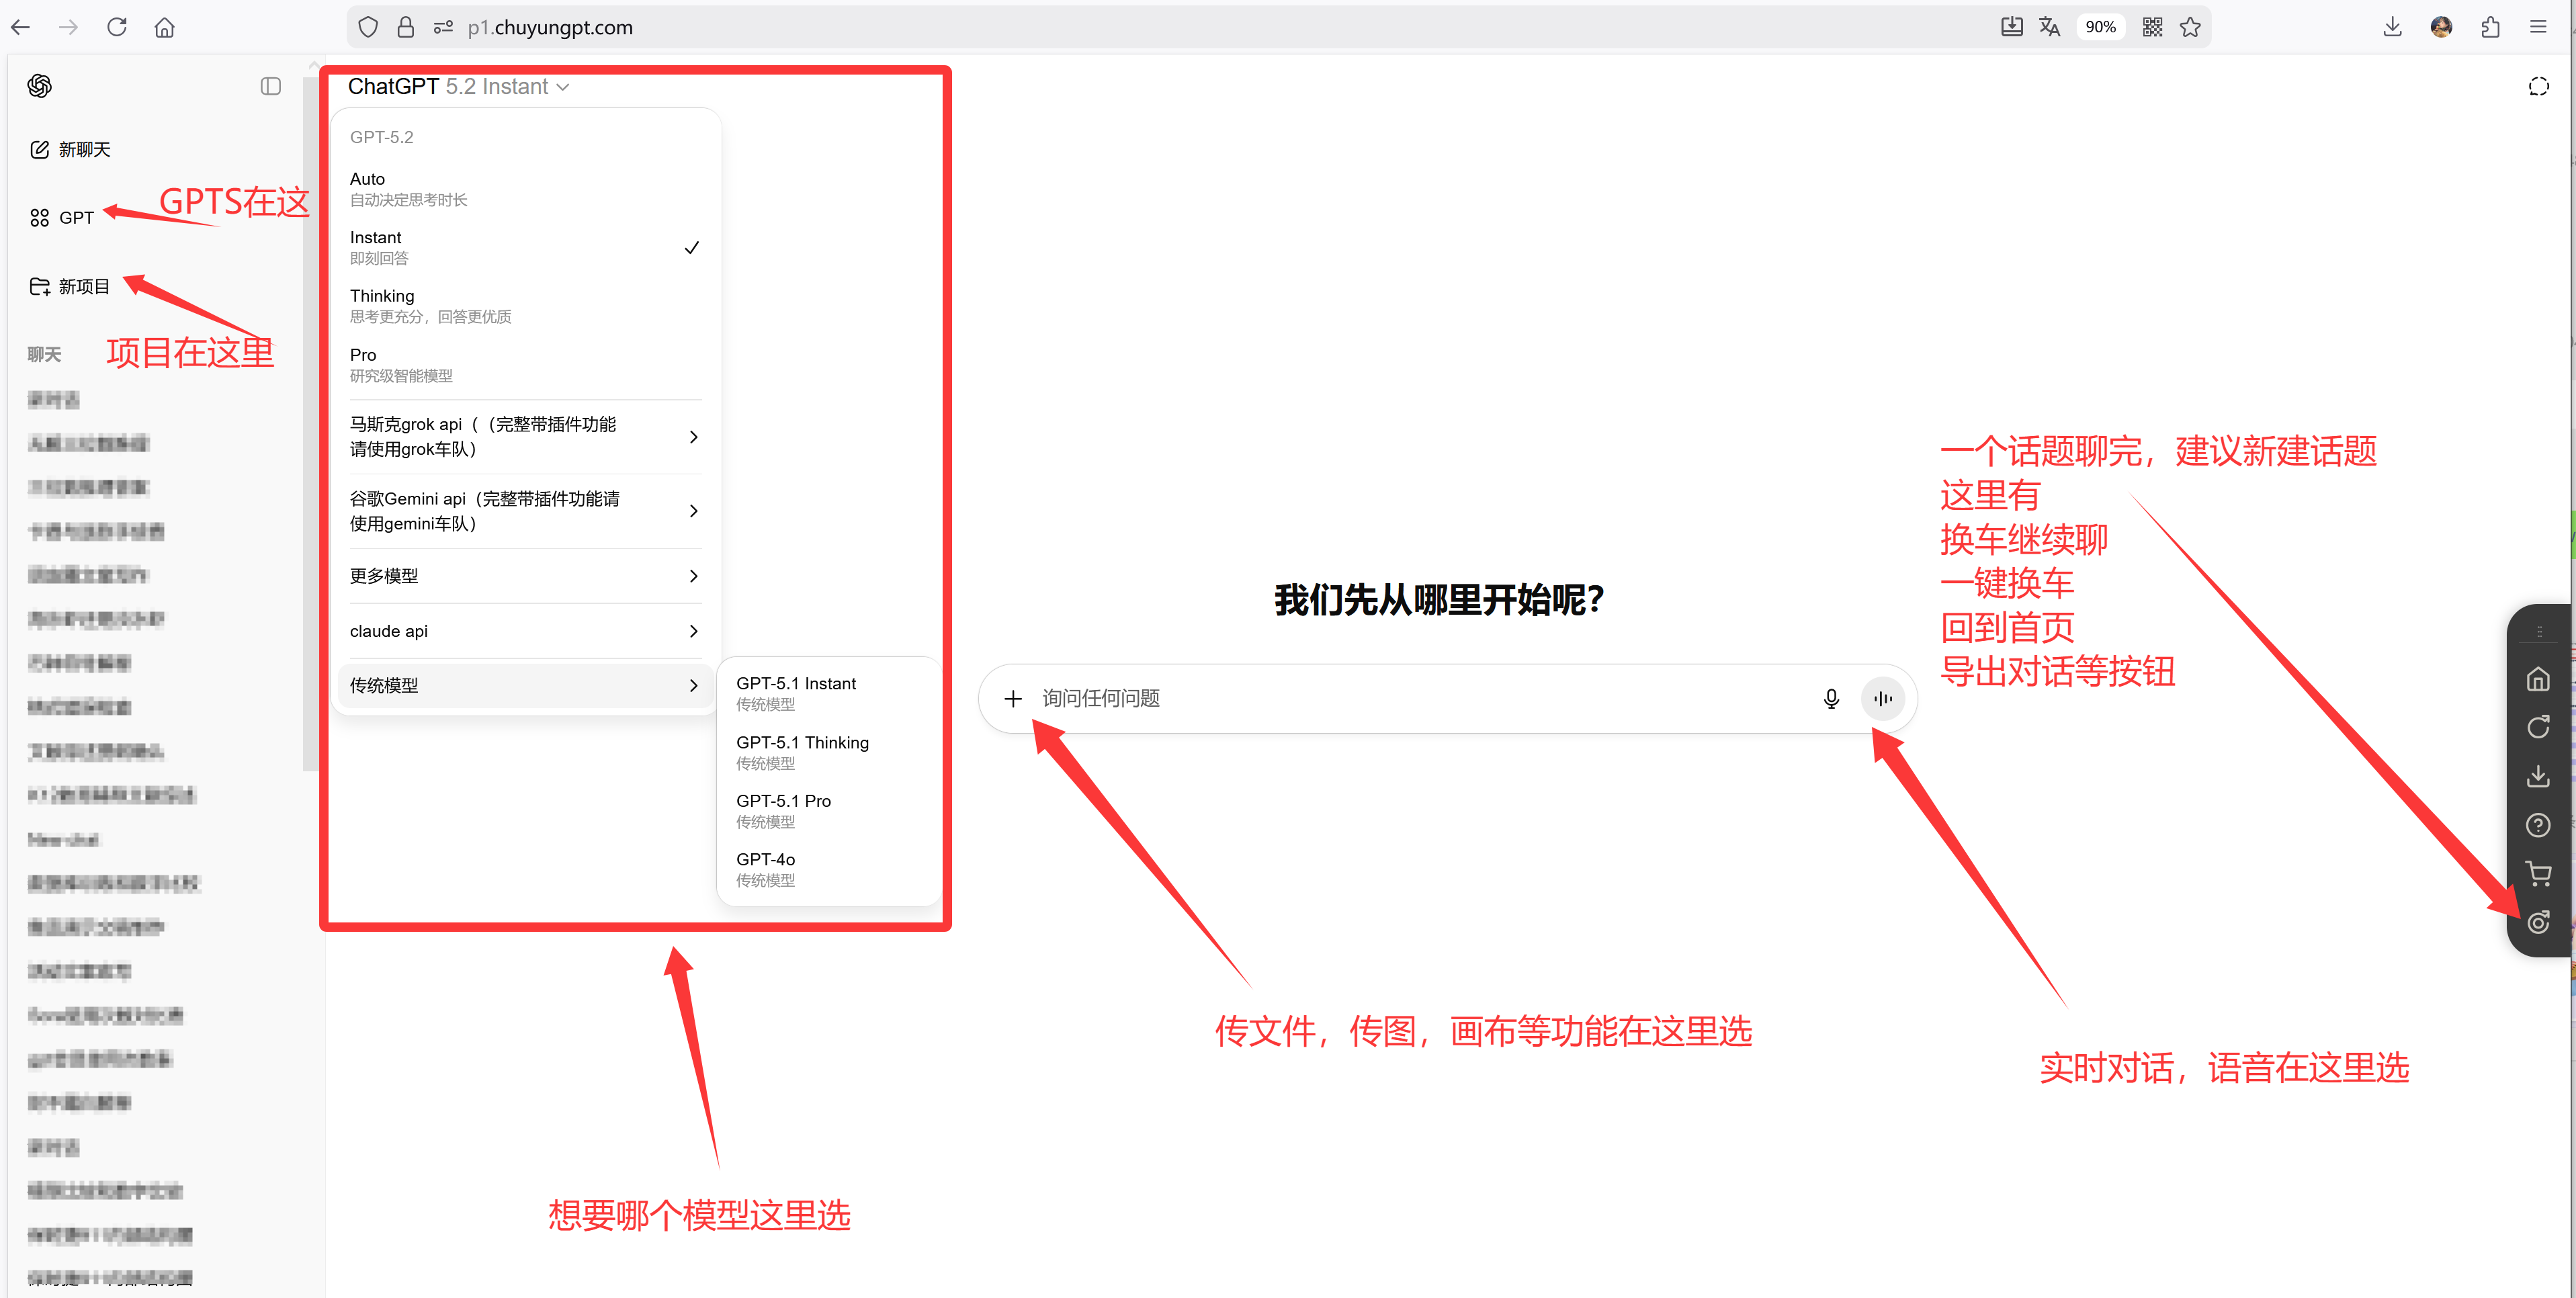Select GPT-5.1 Thinking legacy model

click(x=802, y=751)
